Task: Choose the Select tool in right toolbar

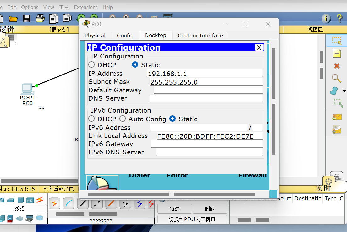Action: tap(337, 41)
